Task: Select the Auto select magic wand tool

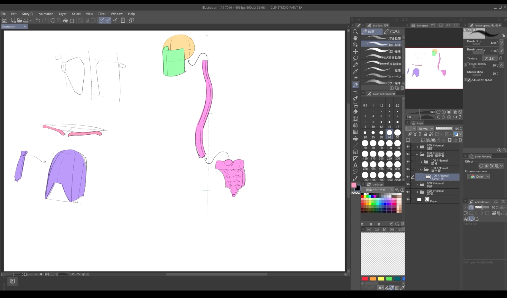Action: (355, 78)
